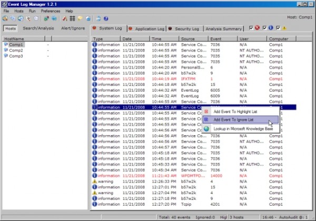The height and width of the screenshot is (221, 316).
Task: Select Comp3 in the host list
Action: 15,56
